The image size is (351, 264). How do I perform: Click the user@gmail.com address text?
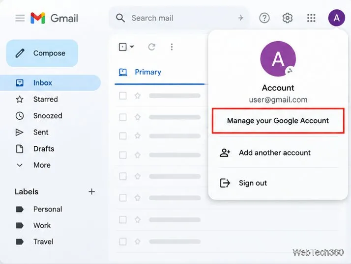point(278,100)
